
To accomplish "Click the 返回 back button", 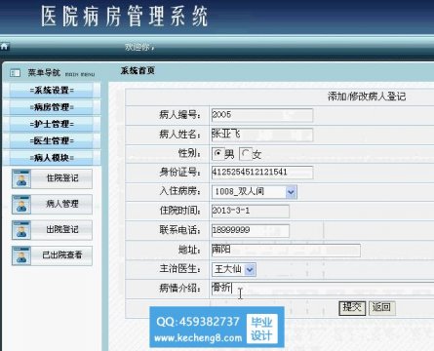I will 382,307.
